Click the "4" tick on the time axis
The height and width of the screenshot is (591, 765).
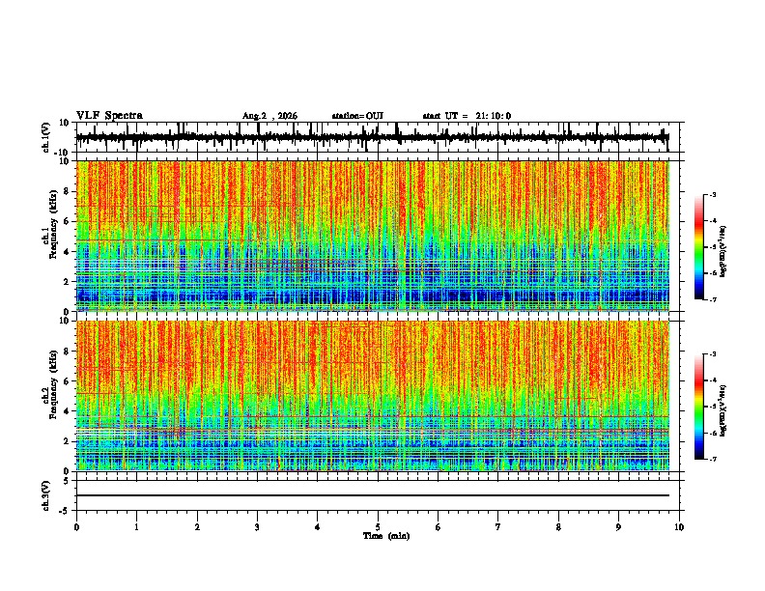(318, 527)
